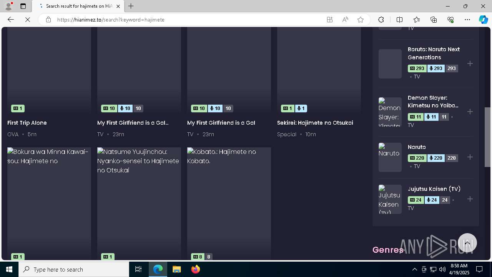Viewport: 492px width, 277px height.
Task: Open Boruto: Naruto Next Generations link
Action: pos(434,53)
